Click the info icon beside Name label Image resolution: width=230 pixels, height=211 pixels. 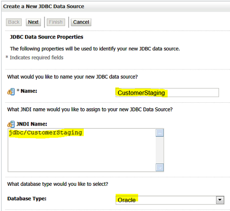pyautogui.click(x=11, y=92)
